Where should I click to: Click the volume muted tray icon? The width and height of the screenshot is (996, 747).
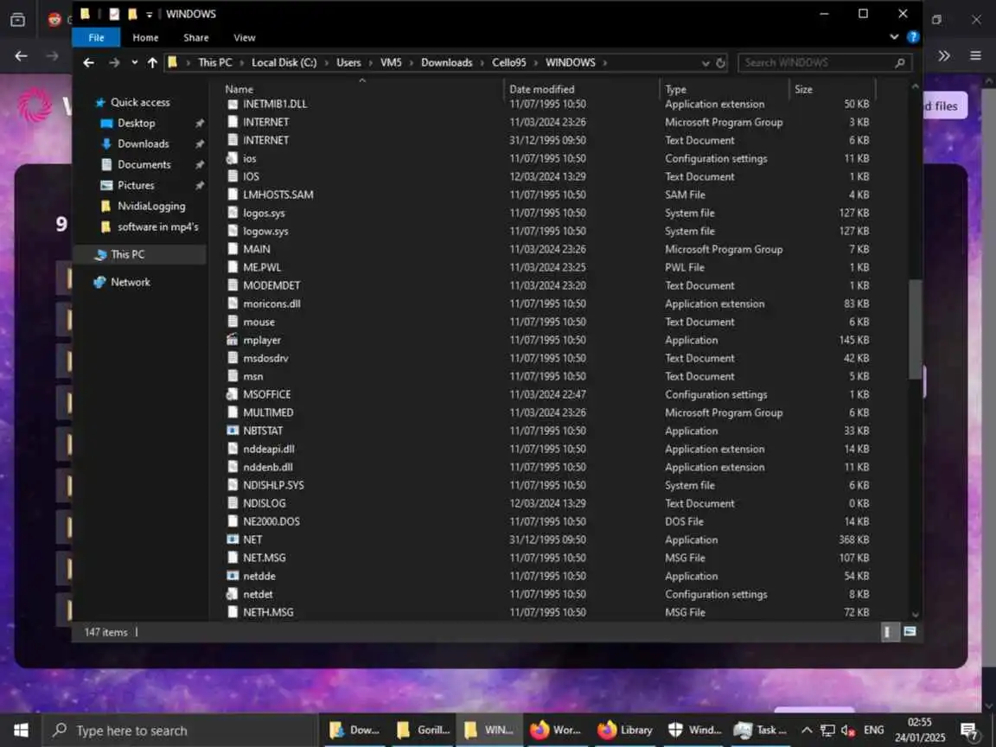tap(848, 730)
